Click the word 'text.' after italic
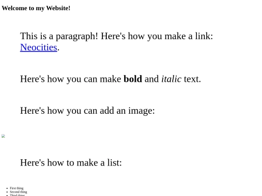 pos(192,79)
